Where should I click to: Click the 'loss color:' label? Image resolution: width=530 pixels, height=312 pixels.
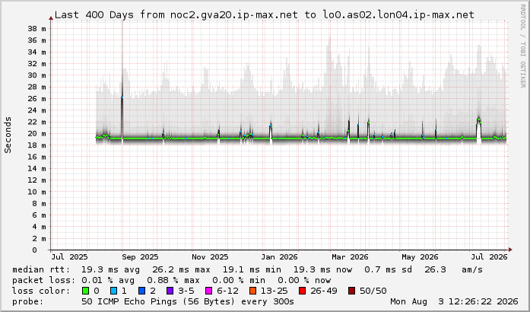pyautogui.click(x=41, y=291)
